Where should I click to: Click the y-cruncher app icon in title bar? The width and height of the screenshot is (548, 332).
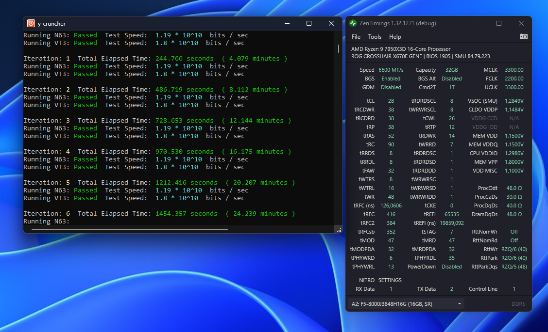(x=31, y=23)
